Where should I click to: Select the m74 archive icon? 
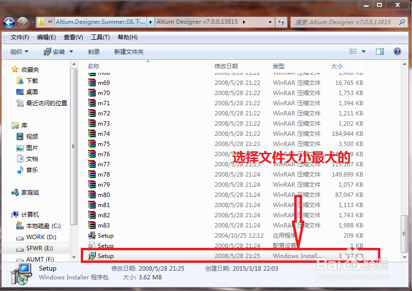pyautogui.click(x=92, y=133)
